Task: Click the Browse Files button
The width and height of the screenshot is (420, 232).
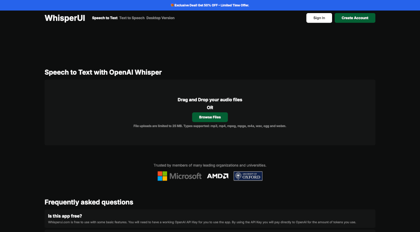Action: (210, 117)
